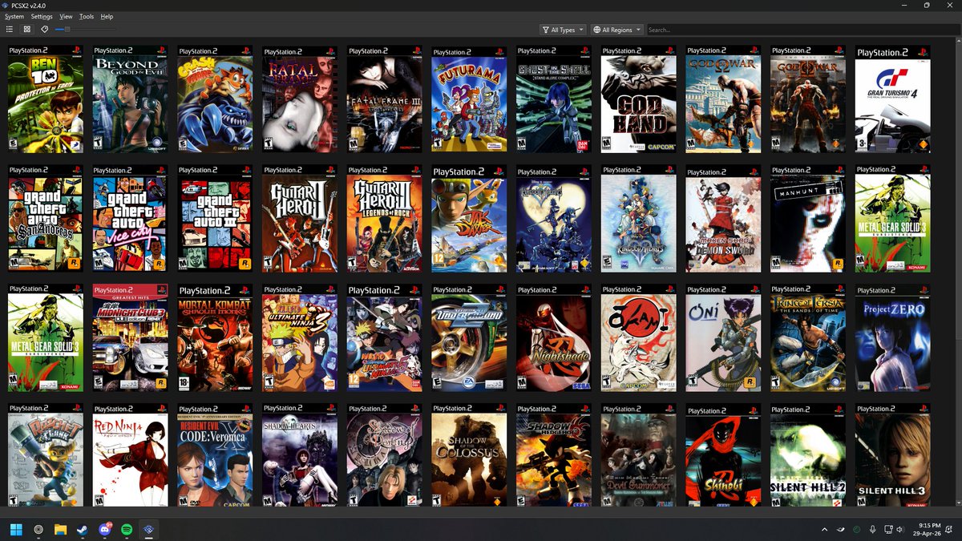This screenshot has width=962, height=541.
Task: Open Discord from the taskbar
Action: [x=105, y=529]
